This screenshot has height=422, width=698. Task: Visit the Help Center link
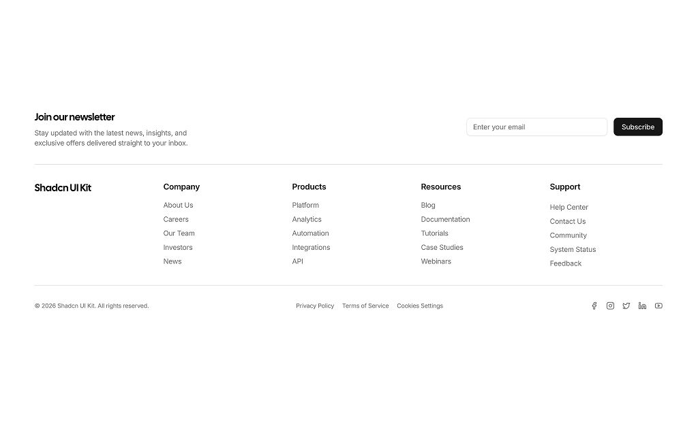568,207
